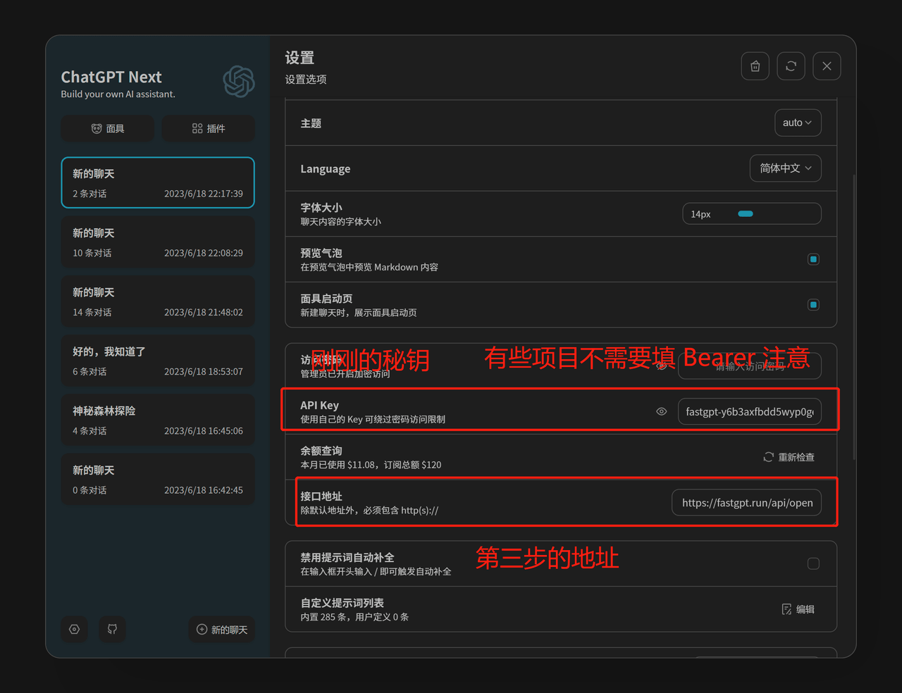Click the grid icon on 插件 button
The width and height of the screenshot is (902, 693).
(x=198, y=128)
